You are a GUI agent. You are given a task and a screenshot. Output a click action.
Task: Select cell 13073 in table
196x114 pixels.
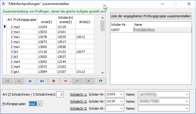click(x=47, y=42)
